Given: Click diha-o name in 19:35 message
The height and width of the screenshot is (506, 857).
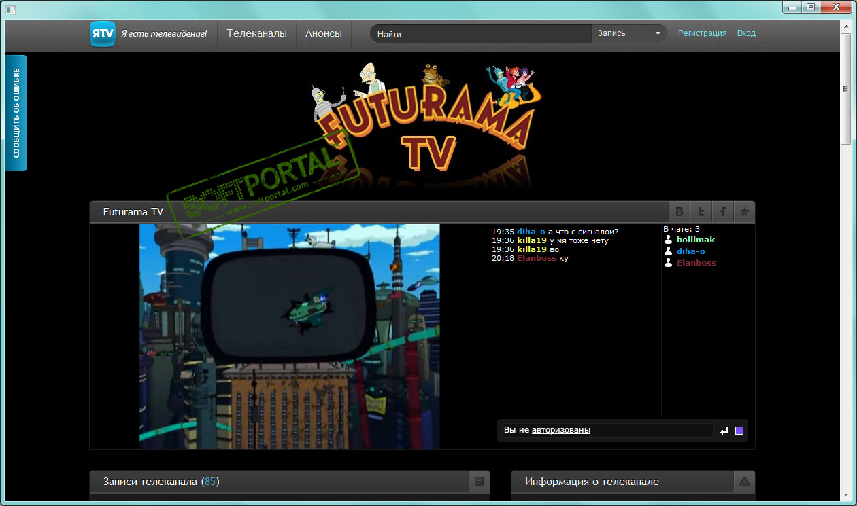Looking at the screenshot, I should [531, 232].
